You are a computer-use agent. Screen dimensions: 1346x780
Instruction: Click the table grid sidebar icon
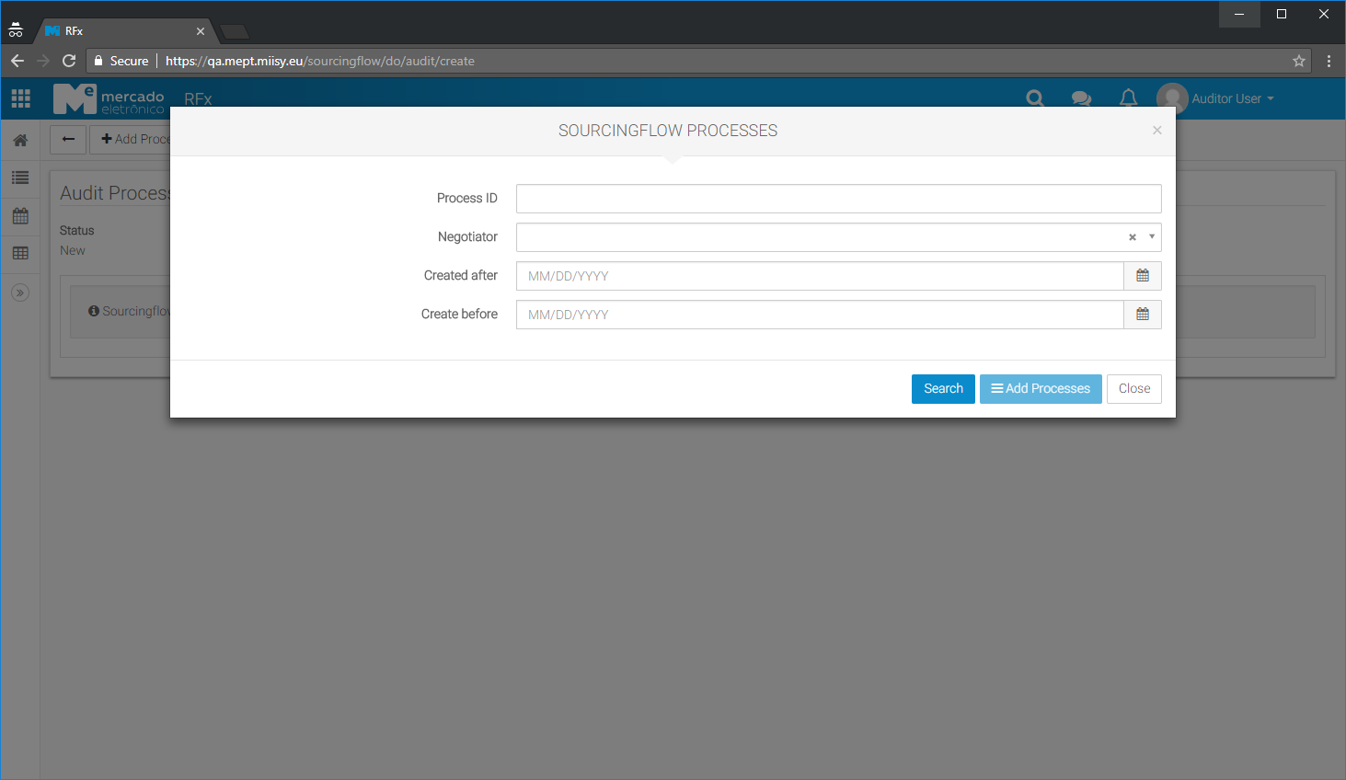(x=20, y=253)
